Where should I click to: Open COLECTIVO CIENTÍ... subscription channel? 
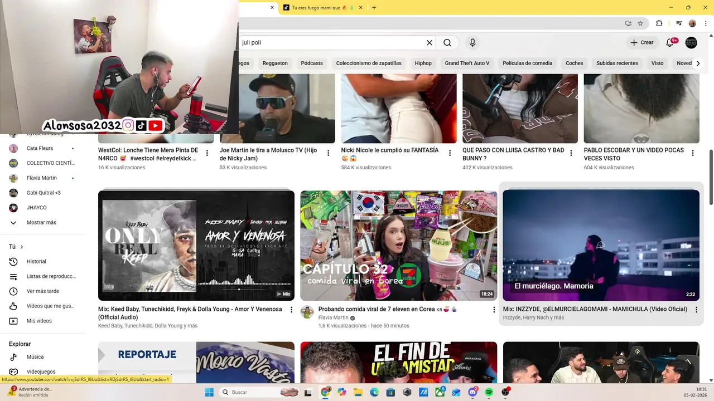pyautogui.click(x=43, y=163)
